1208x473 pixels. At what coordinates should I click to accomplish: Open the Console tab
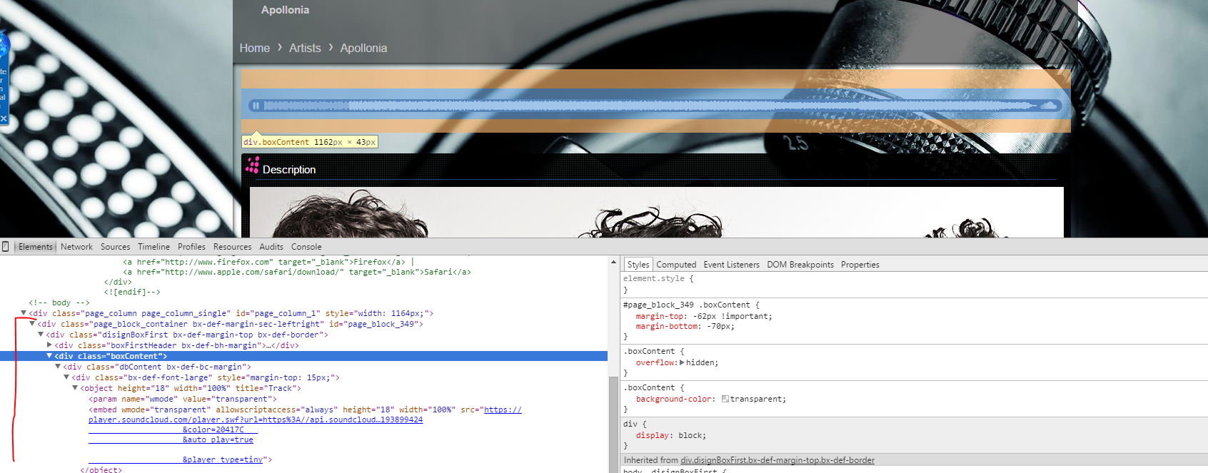[x=306, y=247]
